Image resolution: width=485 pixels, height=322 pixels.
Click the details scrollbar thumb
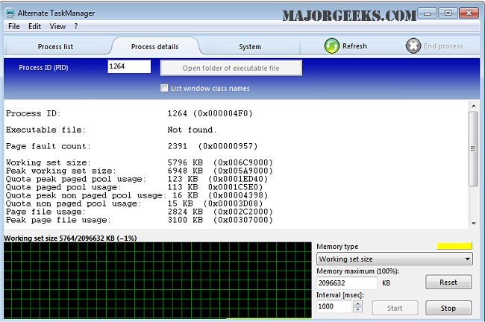click(x=473, y=149)
